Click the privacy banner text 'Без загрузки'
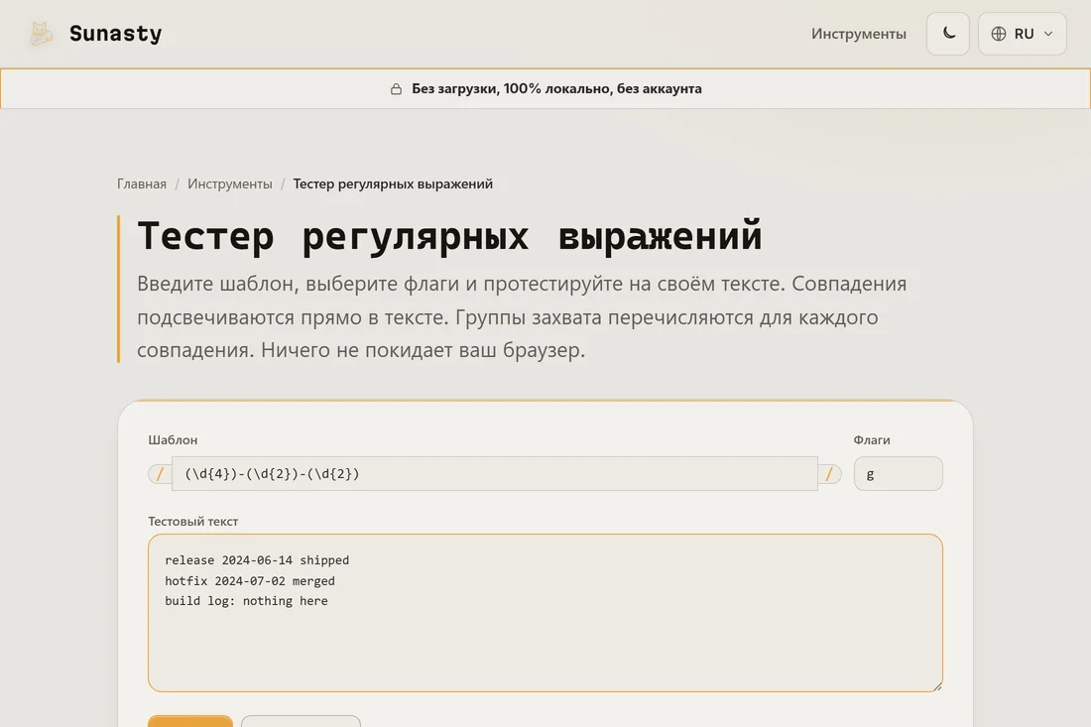The image size is (1091, 727). [x=454, y=89]
